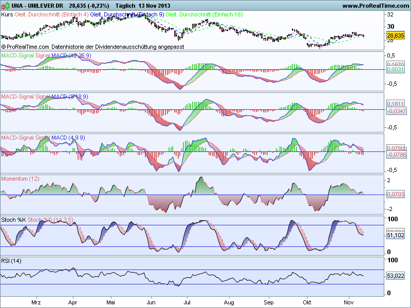411x308 pixels.
Task: Click the Stoch %D (14 3 5) label
Action: [x=50, y=220]
